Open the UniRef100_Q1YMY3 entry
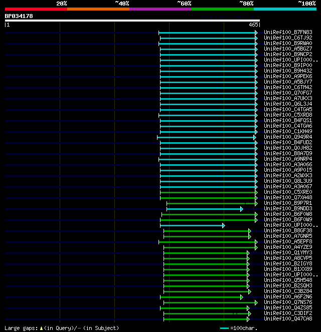This screenshot has width=321, height=332. [x=288, y=252]
